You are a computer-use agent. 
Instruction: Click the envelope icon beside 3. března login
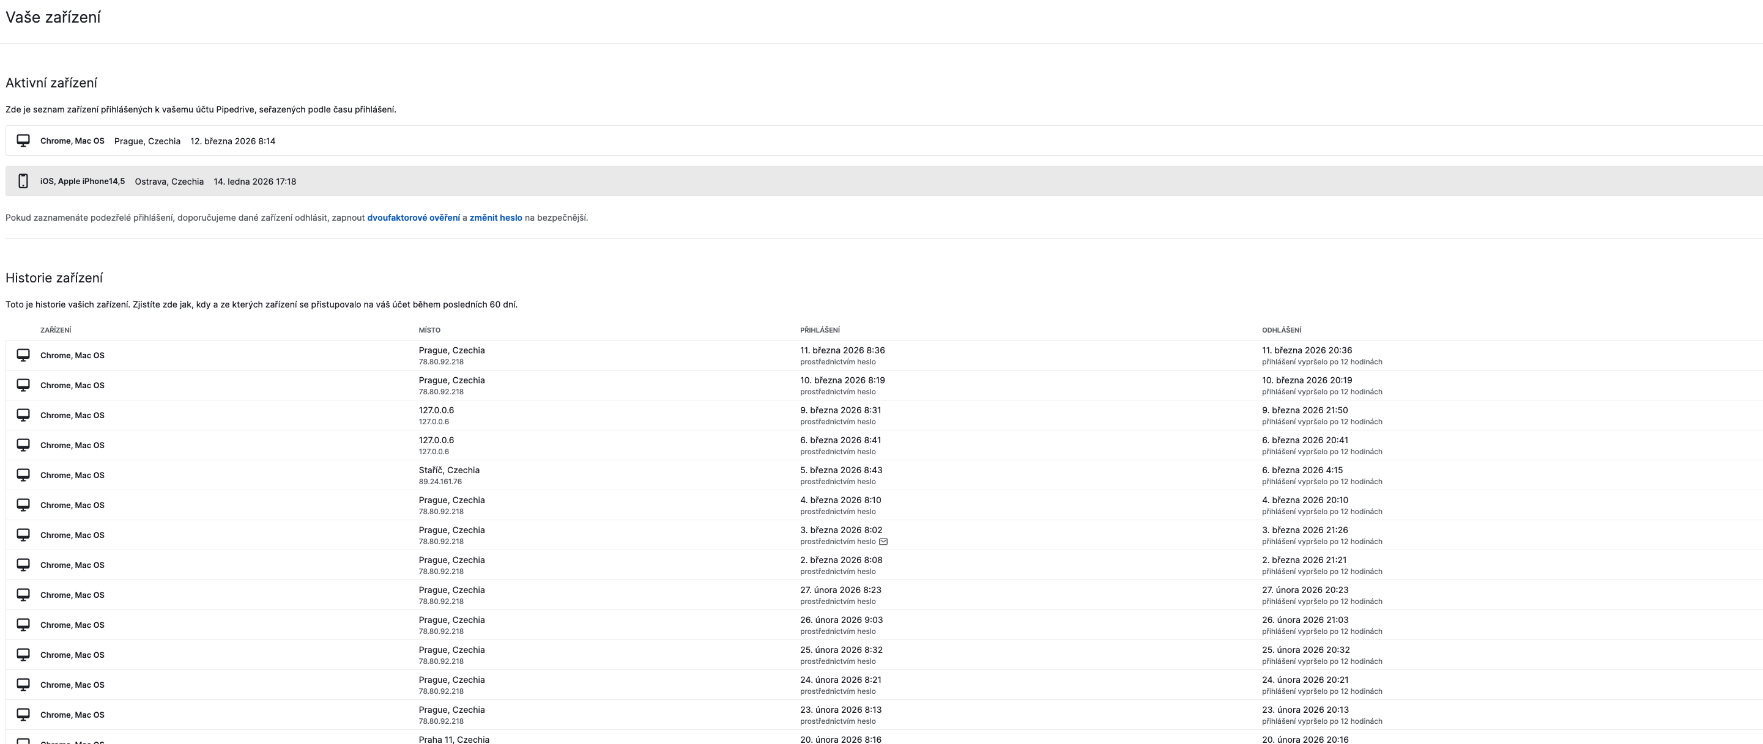point(883,542)
